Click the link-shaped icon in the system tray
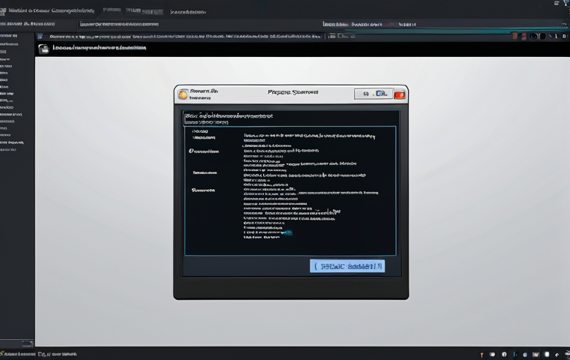This screenshot has height=360, width=570. click(557, 354)
